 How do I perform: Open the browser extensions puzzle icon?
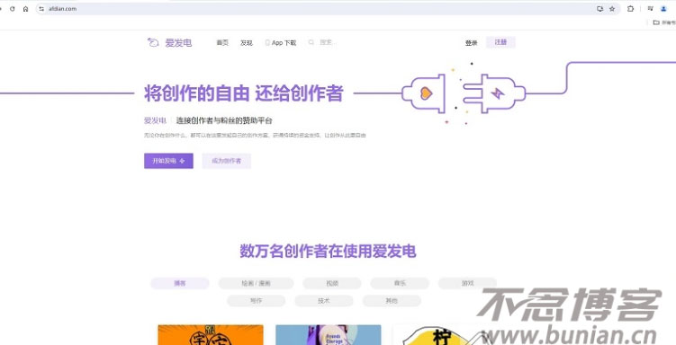tap(630, 9)
